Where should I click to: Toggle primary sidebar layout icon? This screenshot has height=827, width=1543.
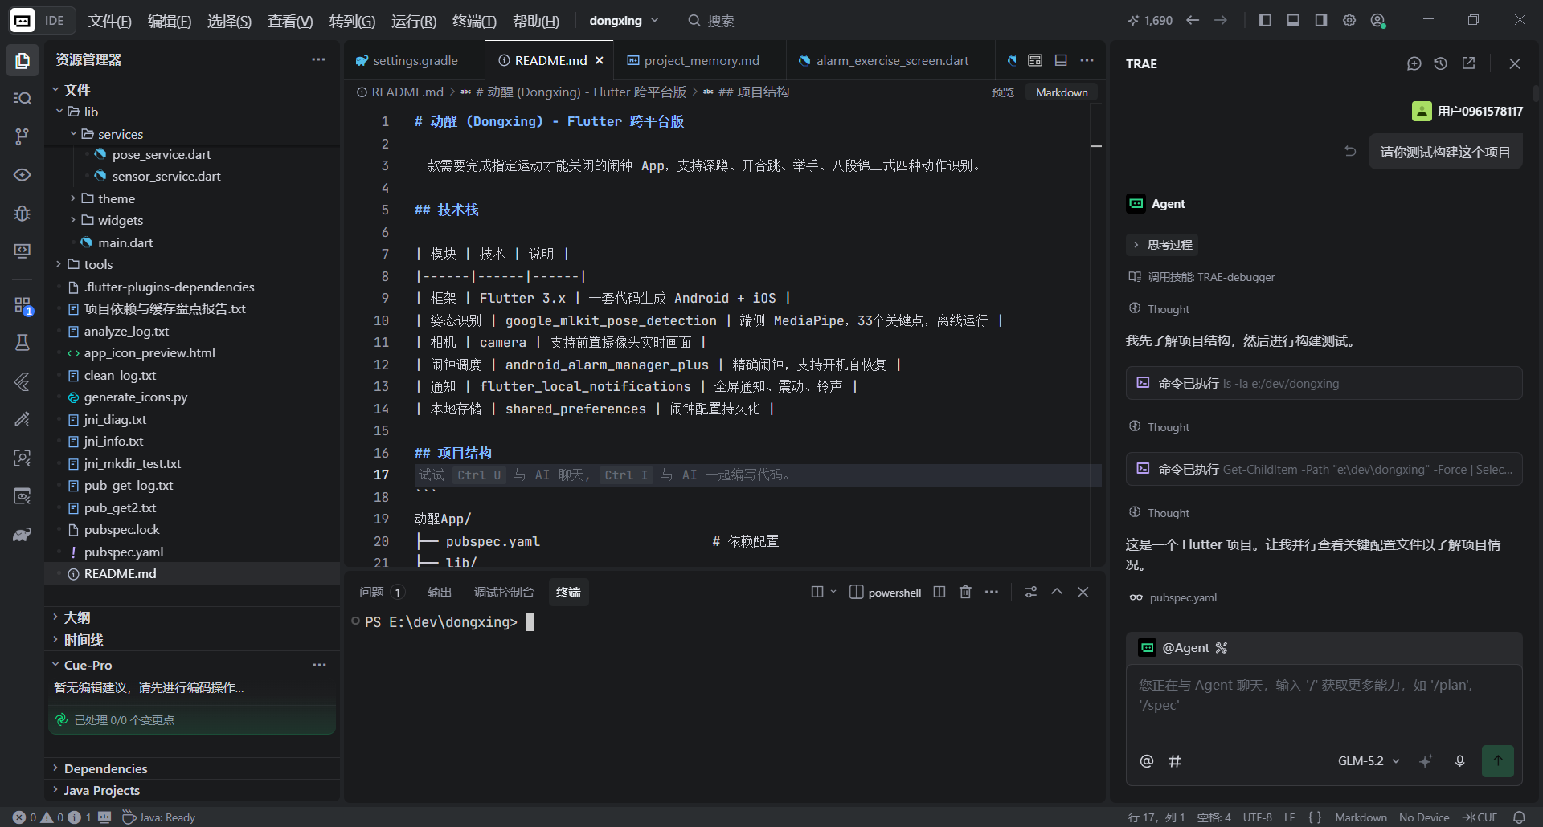pyautogui.click(x=1265, y=20)
